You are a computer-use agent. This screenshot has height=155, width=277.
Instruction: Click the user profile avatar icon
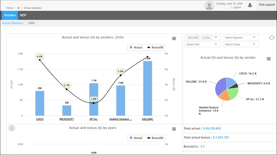(209, 6)
